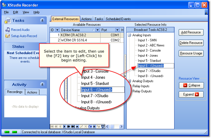
Task: Open the Edit menu
Action: click(x=16, y=12)
